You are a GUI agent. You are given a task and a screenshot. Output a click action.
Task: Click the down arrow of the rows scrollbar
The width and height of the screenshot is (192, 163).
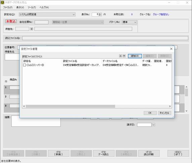pos(186,111)
